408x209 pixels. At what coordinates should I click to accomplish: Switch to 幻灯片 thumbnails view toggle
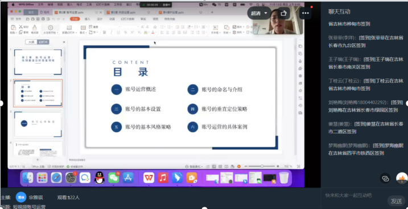43,42
